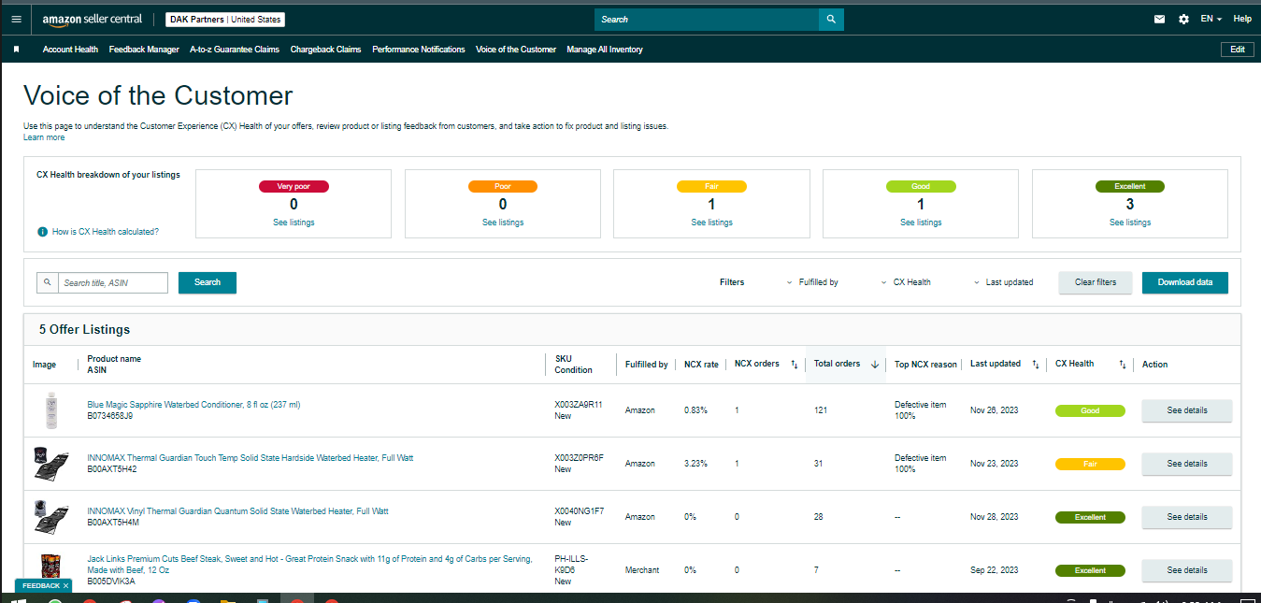Click SKU X003ZA9R11 cell
Screen dimensions: 1261x603
click(x=579, y=405)
